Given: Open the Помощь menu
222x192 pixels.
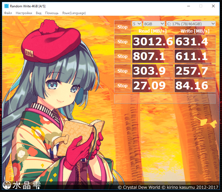Looking at the screenshot, I should coord(52,13).
